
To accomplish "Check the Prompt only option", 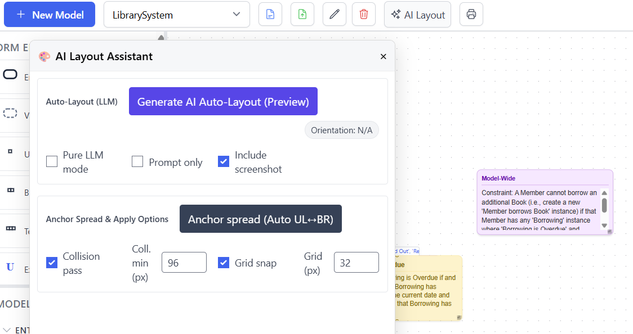I will tap(137, 161).
